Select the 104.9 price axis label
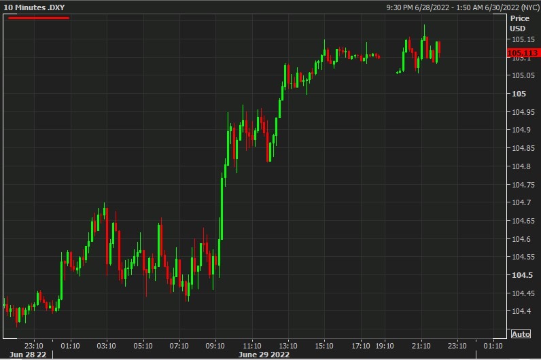The image size is (541, 360). click(x=521, y=130)
